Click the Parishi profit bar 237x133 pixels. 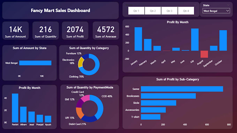(15, 108)
